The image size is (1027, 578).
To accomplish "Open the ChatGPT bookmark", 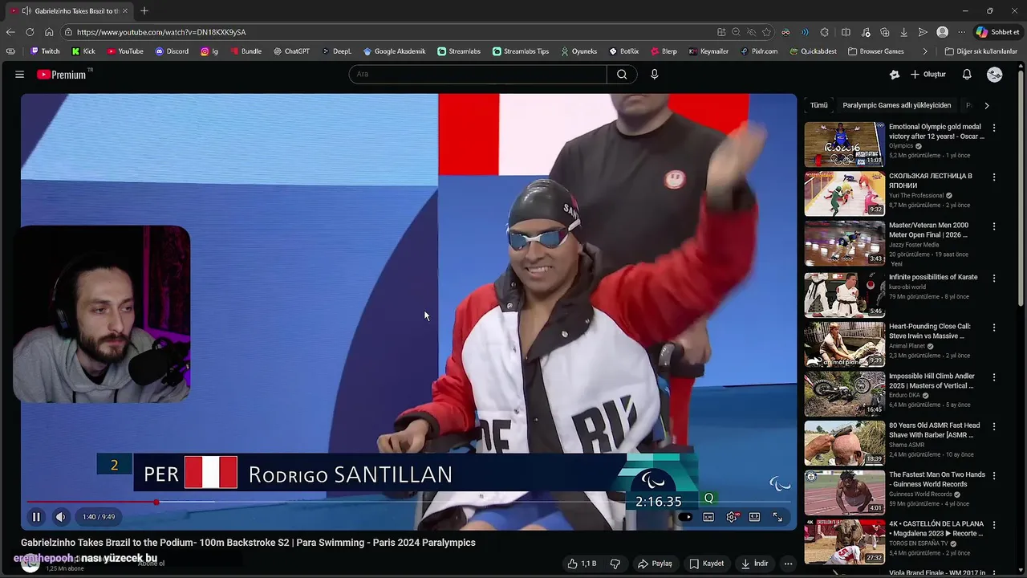I will (291, 51).
